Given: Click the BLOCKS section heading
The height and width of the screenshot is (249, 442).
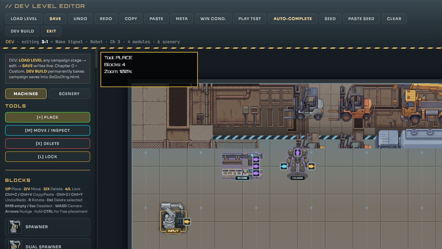Looking at the screenshot, I should 18,180.
